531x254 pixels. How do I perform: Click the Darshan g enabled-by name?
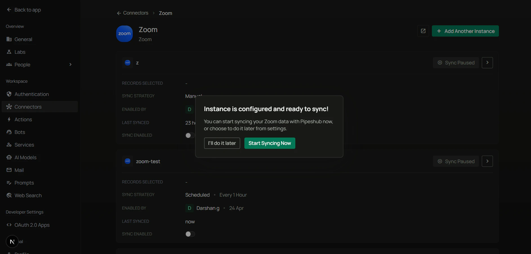coord(208,208)
